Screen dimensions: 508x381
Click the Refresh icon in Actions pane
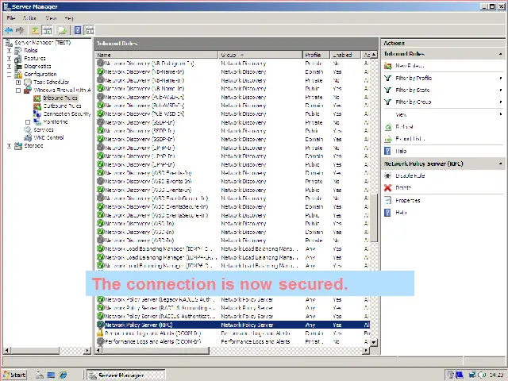click(x=388, y=127)
